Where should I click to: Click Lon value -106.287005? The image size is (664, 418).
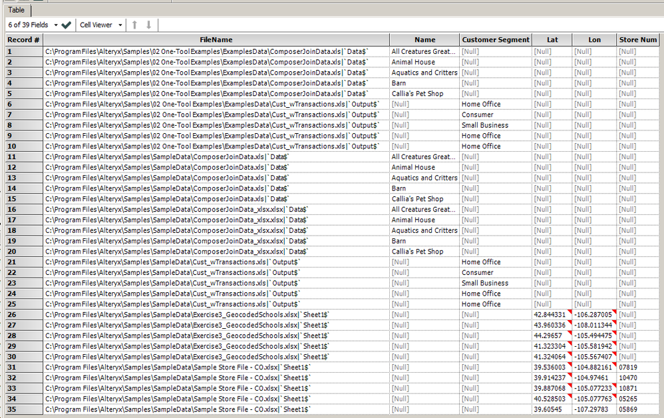[593, 315]
